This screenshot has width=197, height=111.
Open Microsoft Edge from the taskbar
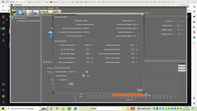point(69,108)
